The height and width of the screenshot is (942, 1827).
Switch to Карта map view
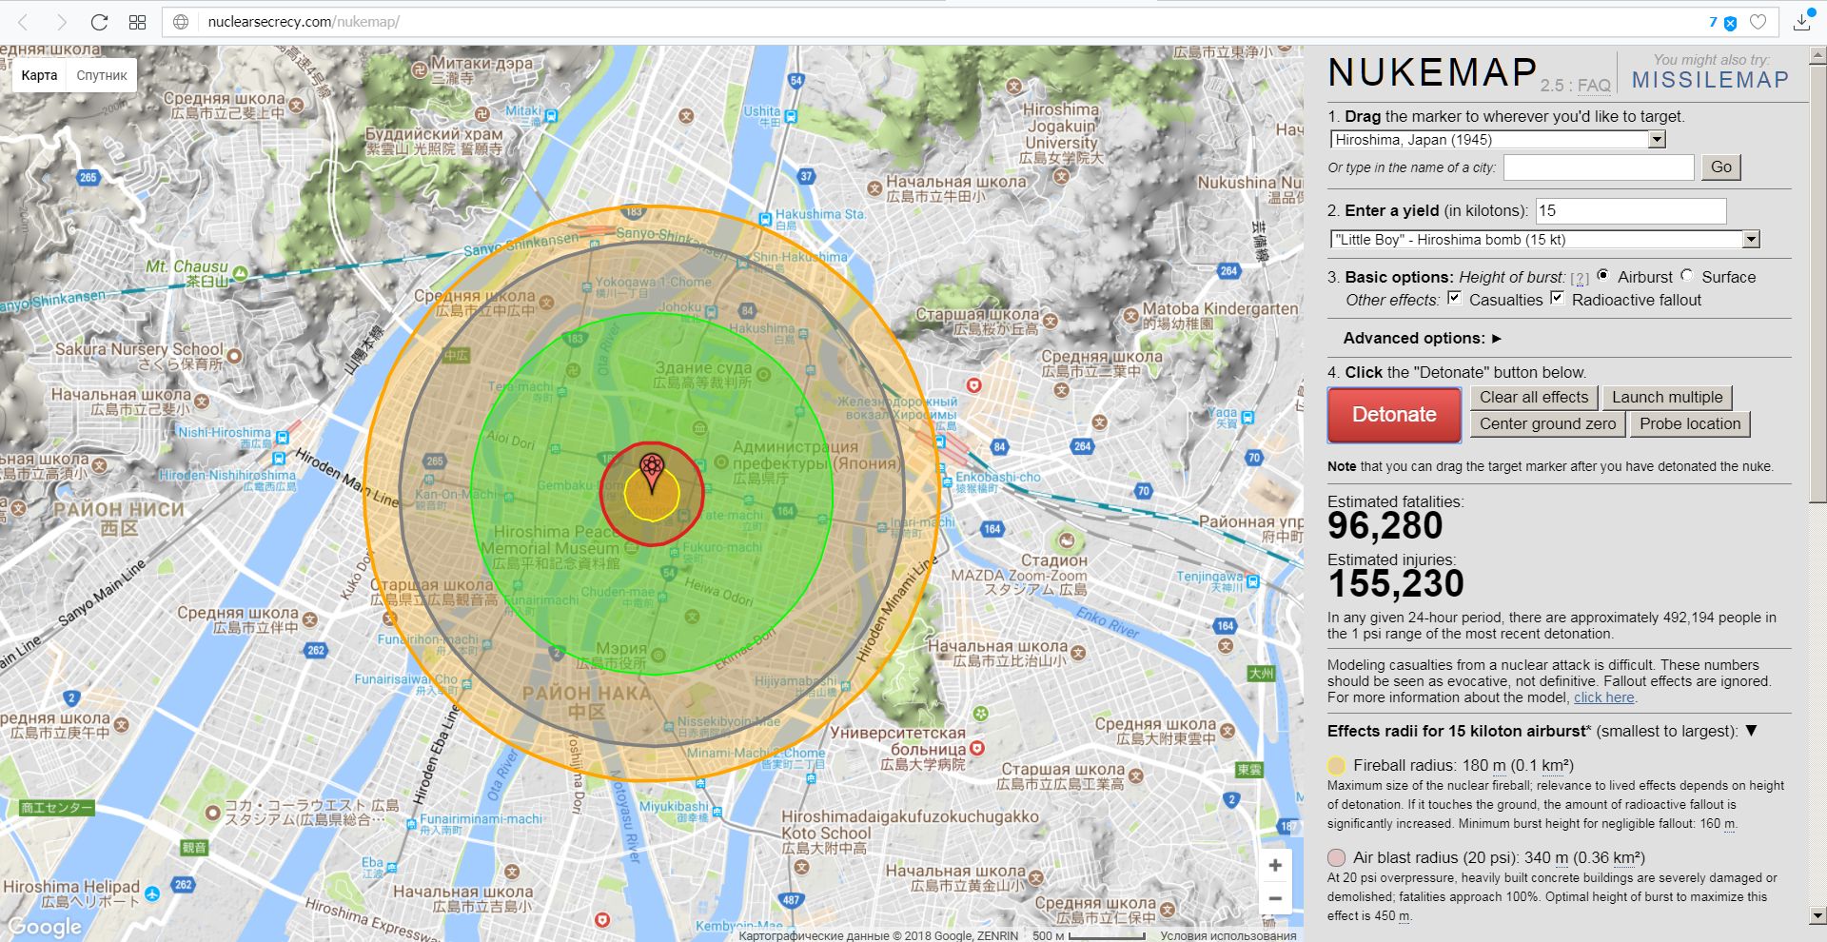[x=39, y=75]
